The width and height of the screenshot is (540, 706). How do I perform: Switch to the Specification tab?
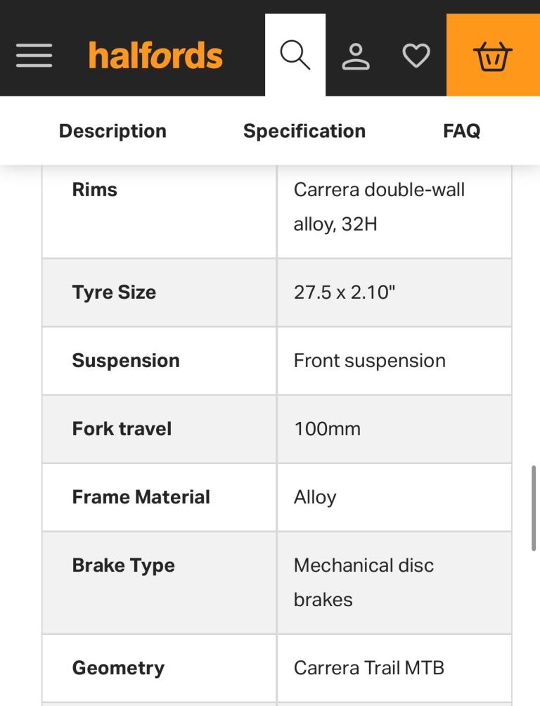[x=304, y=131]
